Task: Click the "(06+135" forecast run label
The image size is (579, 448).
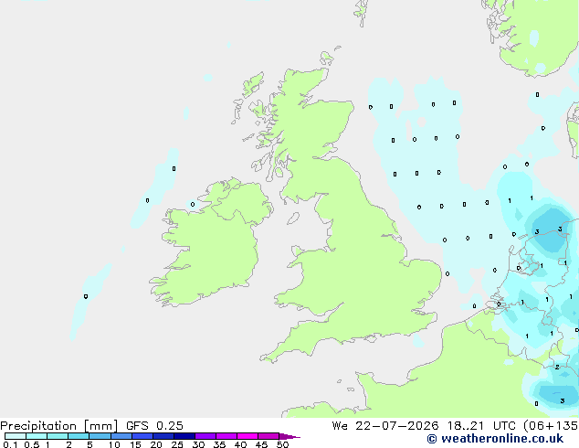Action: tap(552, 426)
